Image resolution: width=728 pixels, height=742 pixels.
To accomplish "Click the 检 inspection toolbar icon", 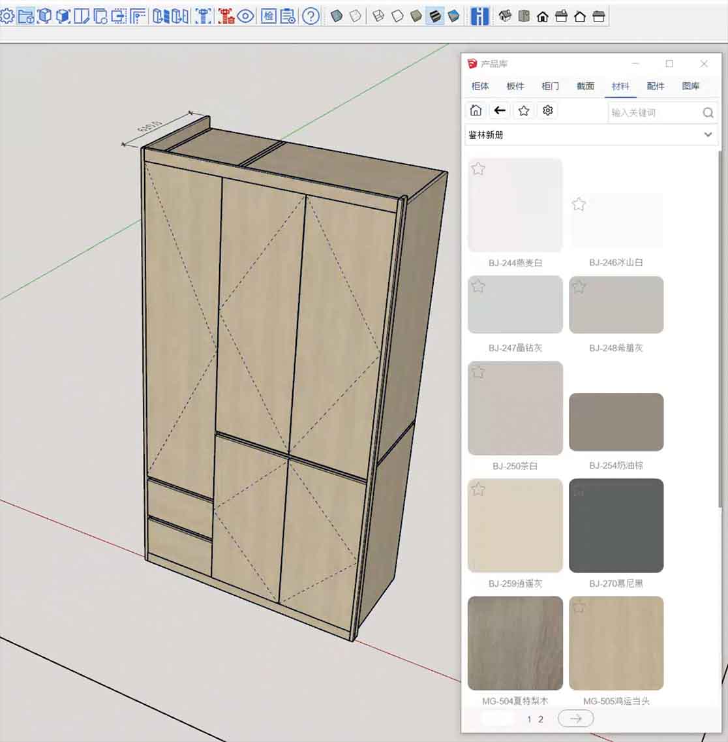I will tap(268, 16).
